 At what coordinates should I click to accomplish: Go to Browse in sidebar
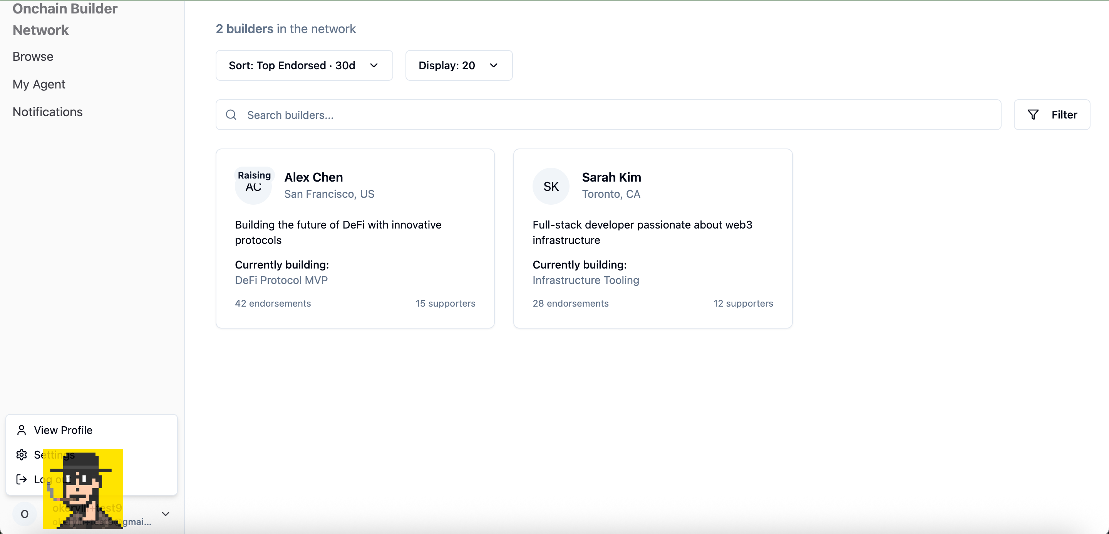(x=33, y=57)
